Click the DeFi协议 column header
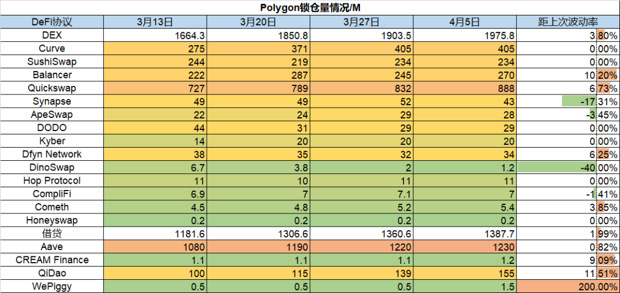 52,22
